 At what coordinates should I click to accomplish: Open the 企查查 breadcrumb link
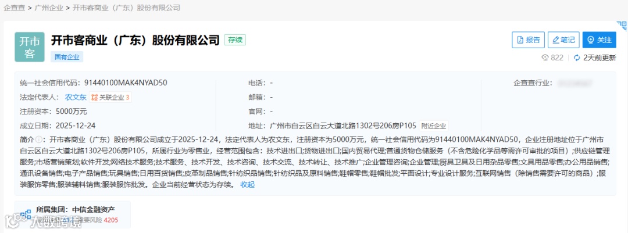(x=14, y=8)
